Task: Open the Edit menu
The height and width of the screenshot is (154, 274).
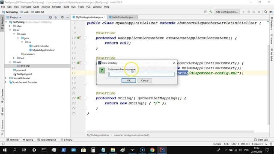Action: [x=9, y=7]
